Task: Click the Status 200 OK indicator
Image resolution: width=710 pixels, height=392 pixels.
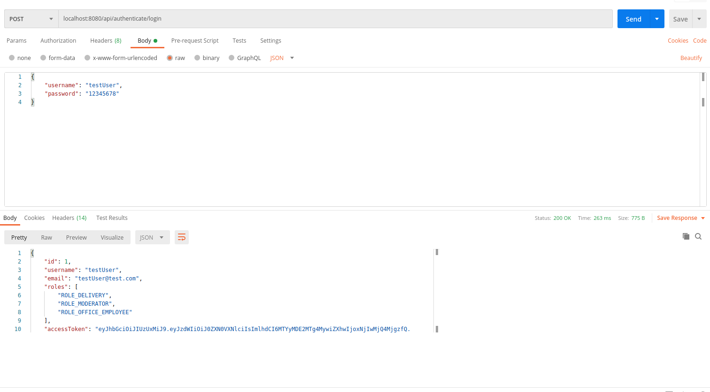Action: [x=553, y=218]
